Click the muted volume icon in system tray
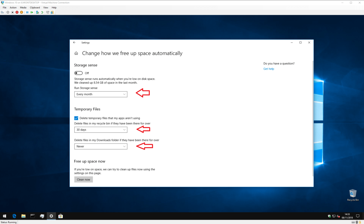364x224 pixels. (x=338, y=216)
